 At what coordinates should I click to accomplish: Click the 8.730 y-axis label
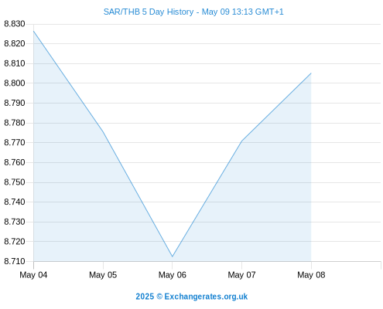click(x=15, y=222)
